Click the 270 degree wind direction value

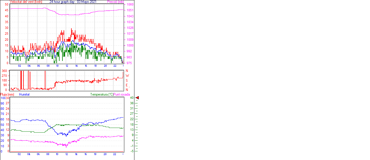(x=4, y=76)
